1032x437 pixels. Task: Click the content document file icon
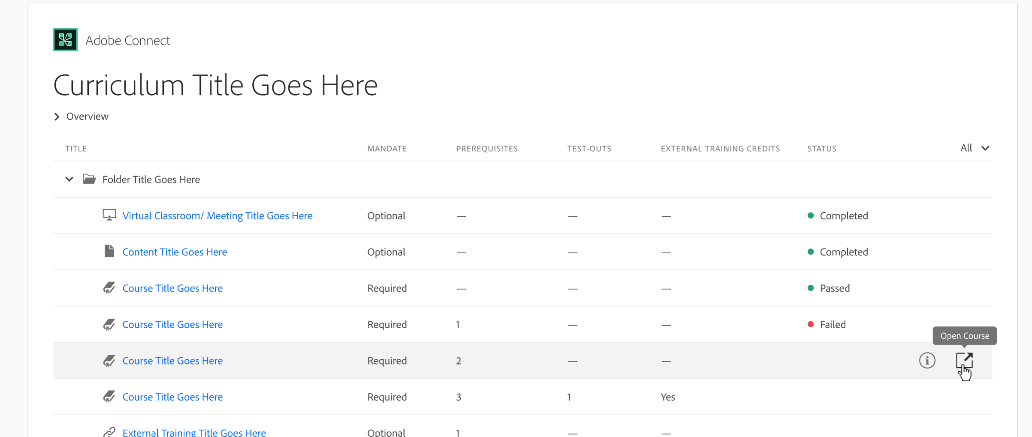[109, 251]
